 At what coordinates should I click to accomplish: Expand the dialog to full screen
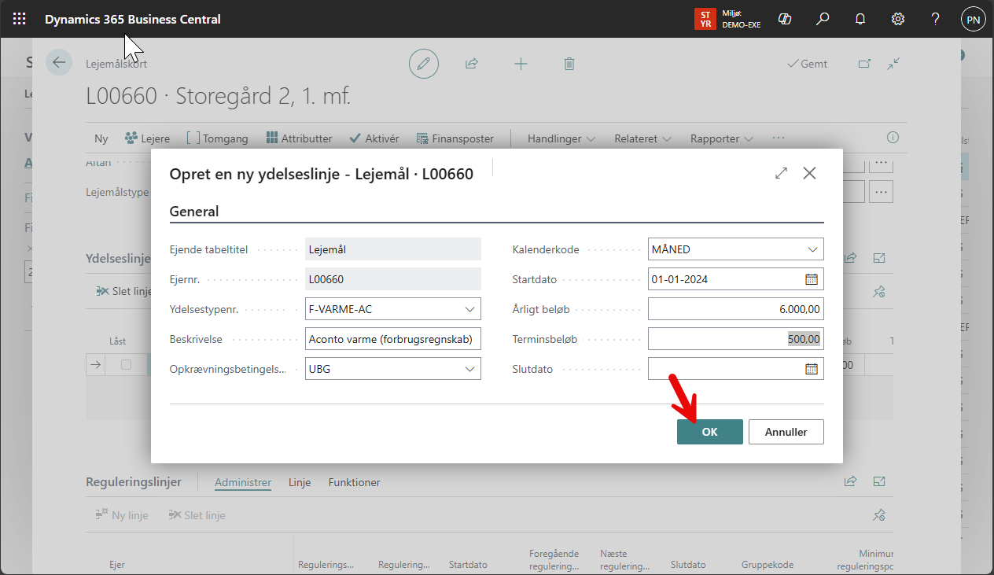tap(781, 173)
